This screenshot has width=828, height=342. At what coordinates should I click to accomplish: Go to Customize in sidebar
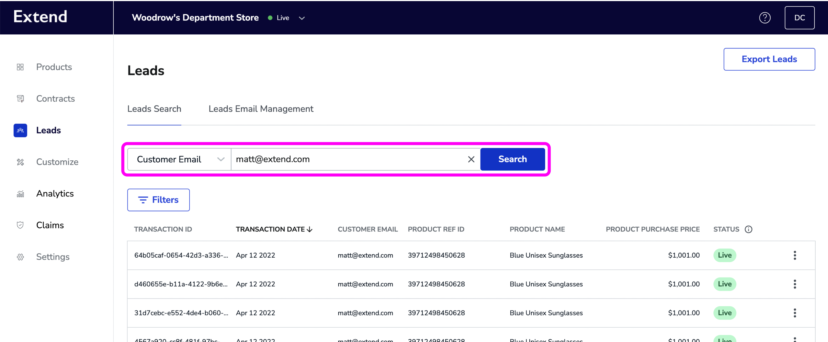[x=57, y=162]
